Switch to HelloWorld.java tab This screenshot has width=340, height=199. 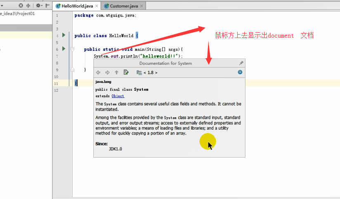tap(77, 6)
